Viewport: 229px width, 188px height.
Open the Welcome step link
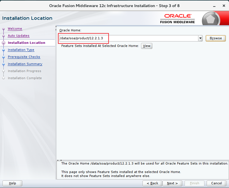click(x=15, y=29)
